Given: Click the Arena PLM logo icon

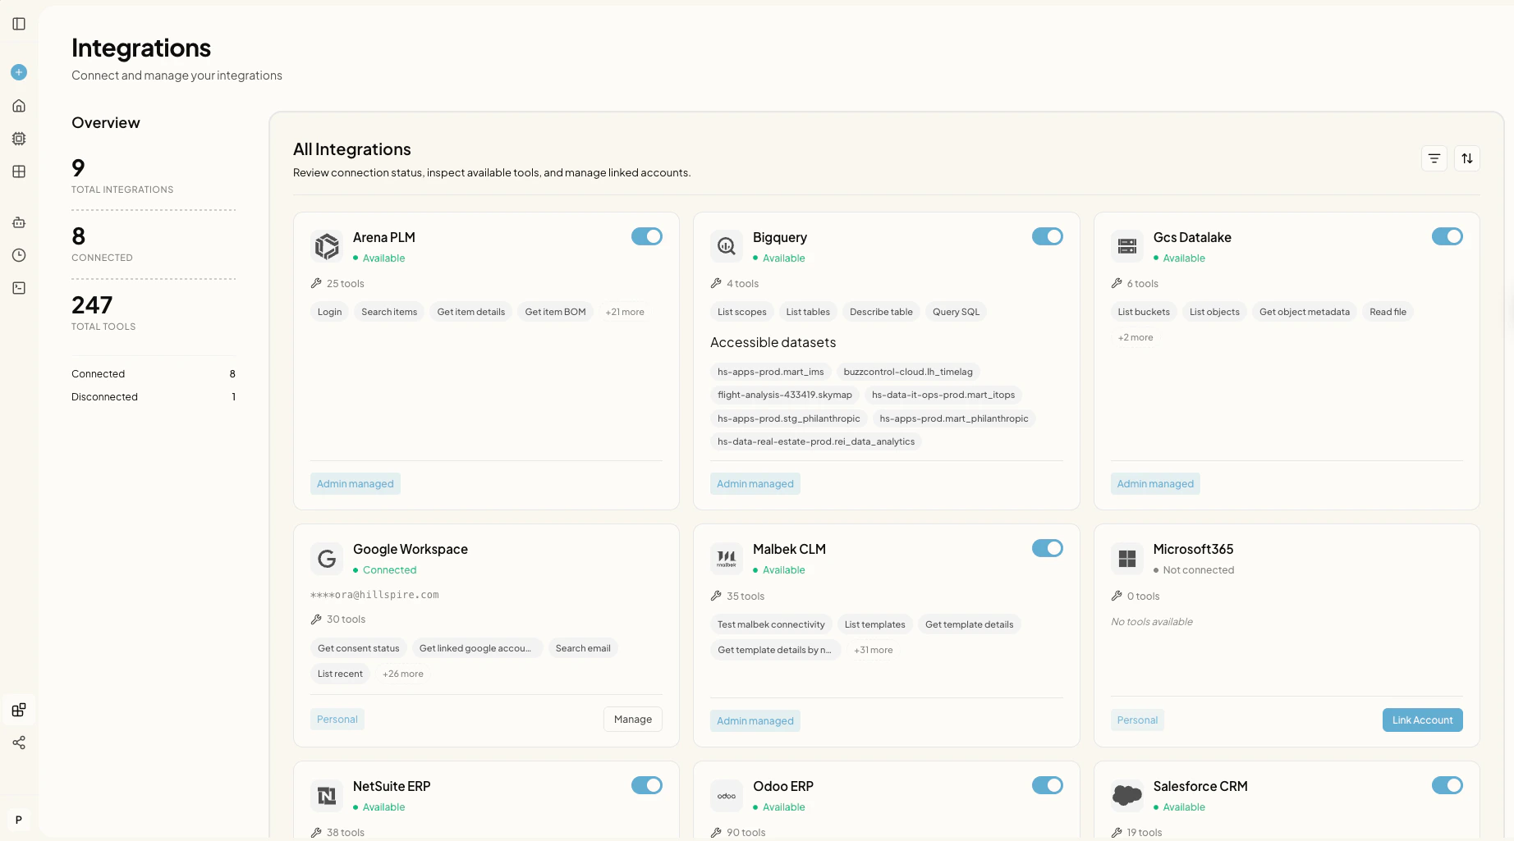Looking at the screenshot, I should pos(327,246).
